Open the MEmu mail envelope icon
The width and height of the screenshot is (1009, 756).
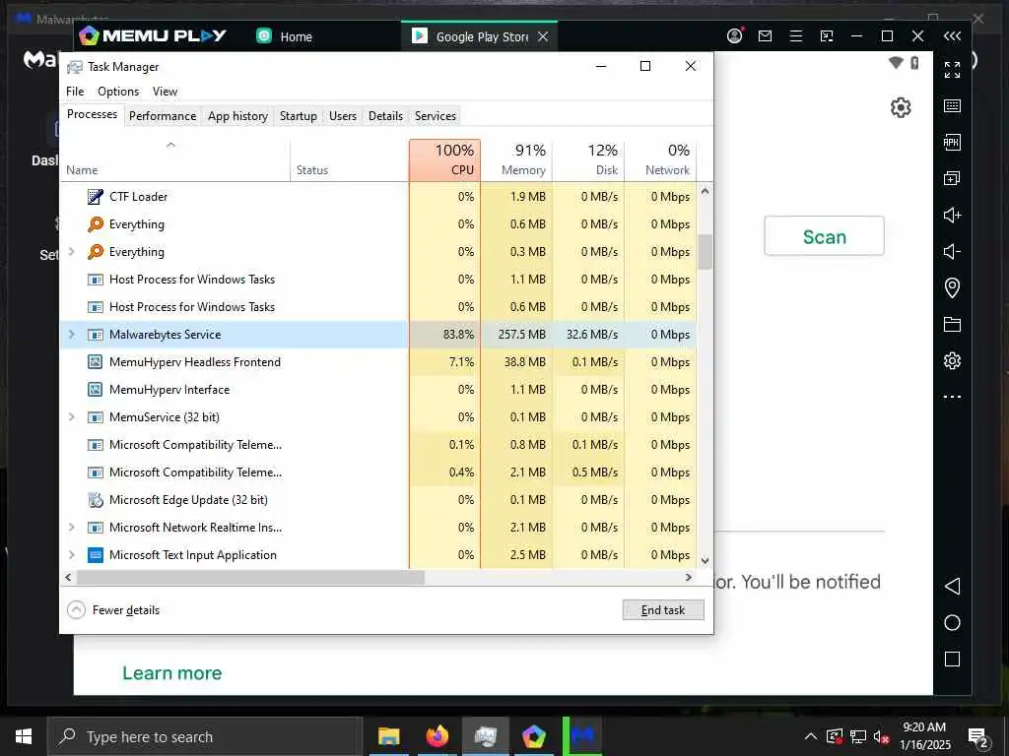[x=765, y=36]
